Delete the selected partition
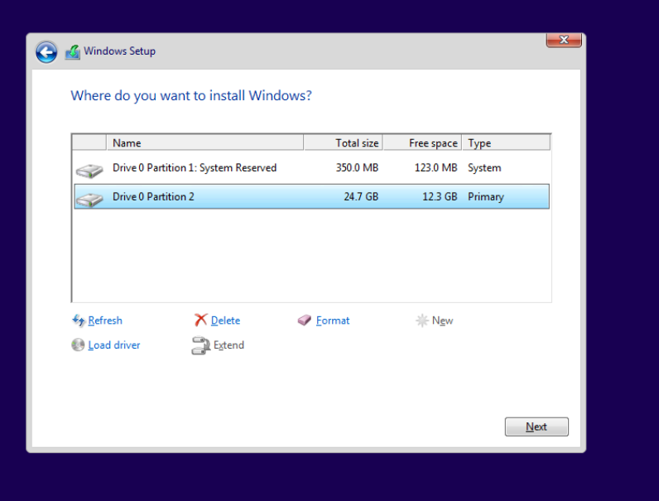The height and width of the screenshot is (501, 659). coord(225,320)
